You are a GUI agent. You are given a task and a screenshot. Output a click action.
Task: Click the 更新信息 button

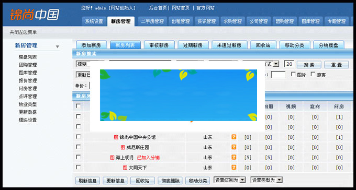coord(115,181)
